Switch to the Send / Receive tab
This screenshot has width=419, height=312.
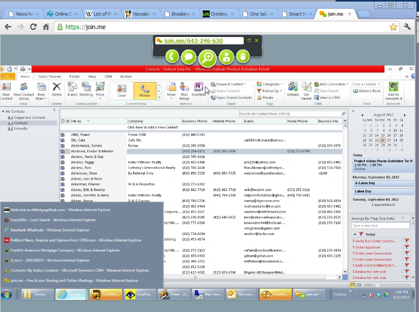[x=49, y=77]
